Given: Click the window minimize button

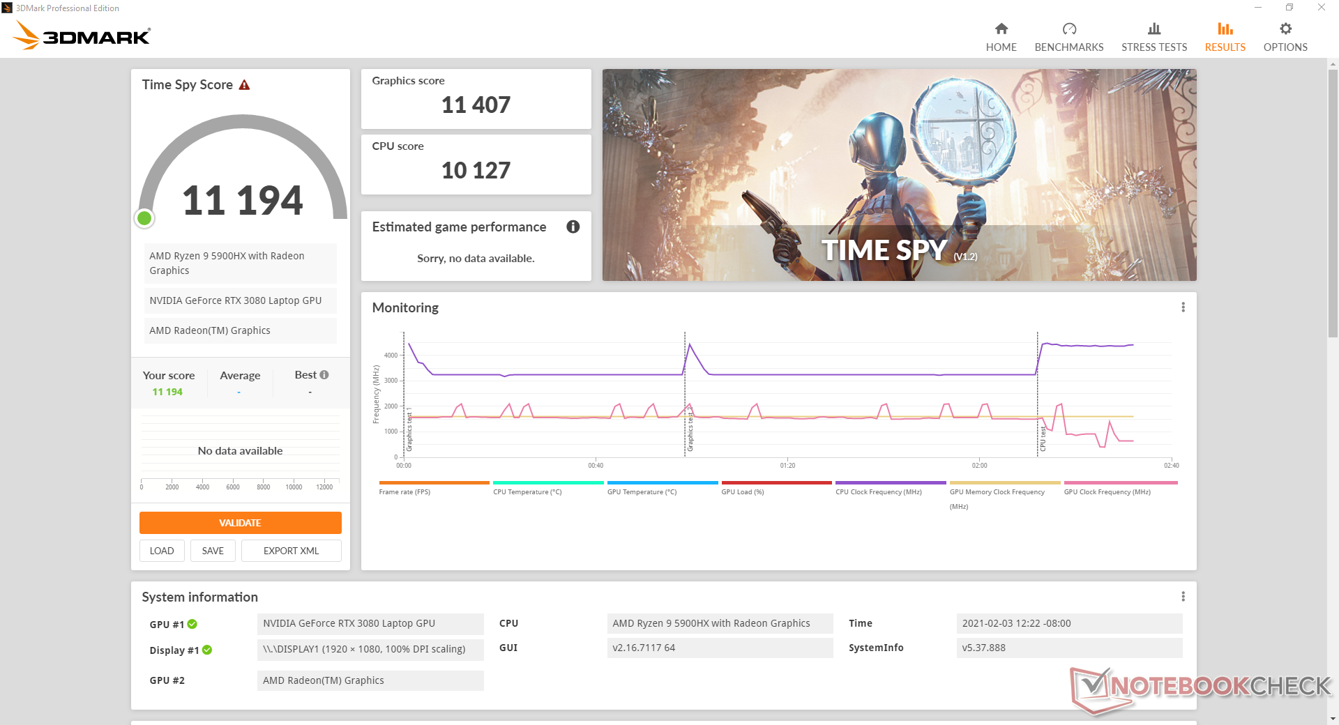Looking at the screenshot, I should tap(1258, 8).
